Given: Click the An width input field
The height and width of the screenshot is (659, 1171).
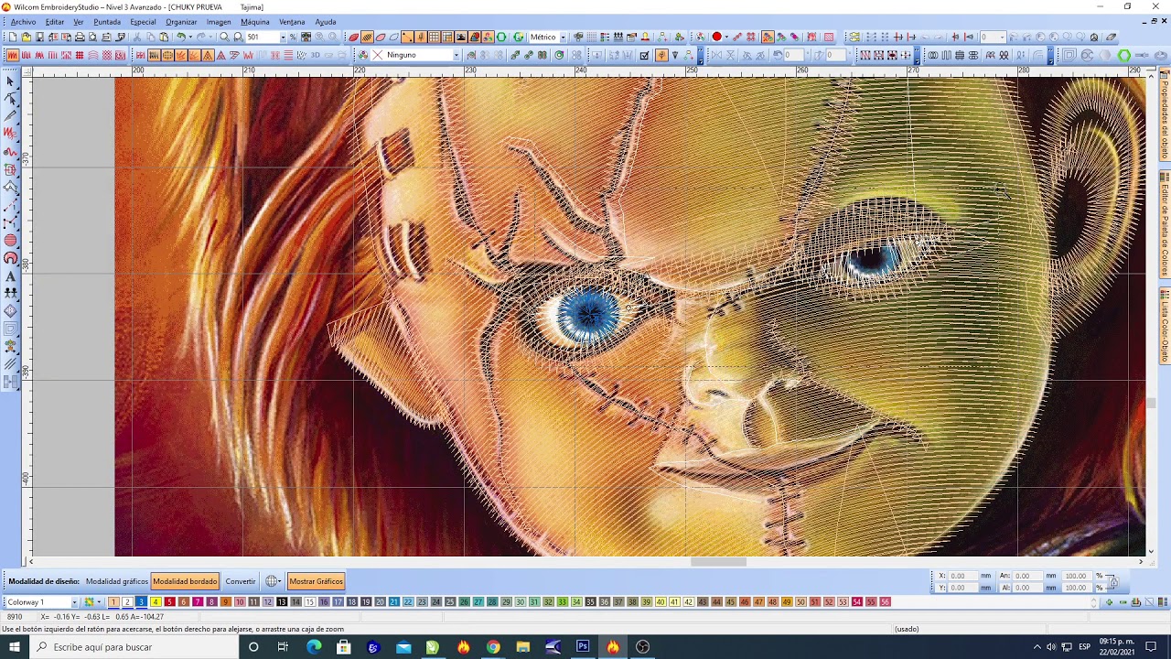Looking at the screenshot, I should tap(1026, 576).
